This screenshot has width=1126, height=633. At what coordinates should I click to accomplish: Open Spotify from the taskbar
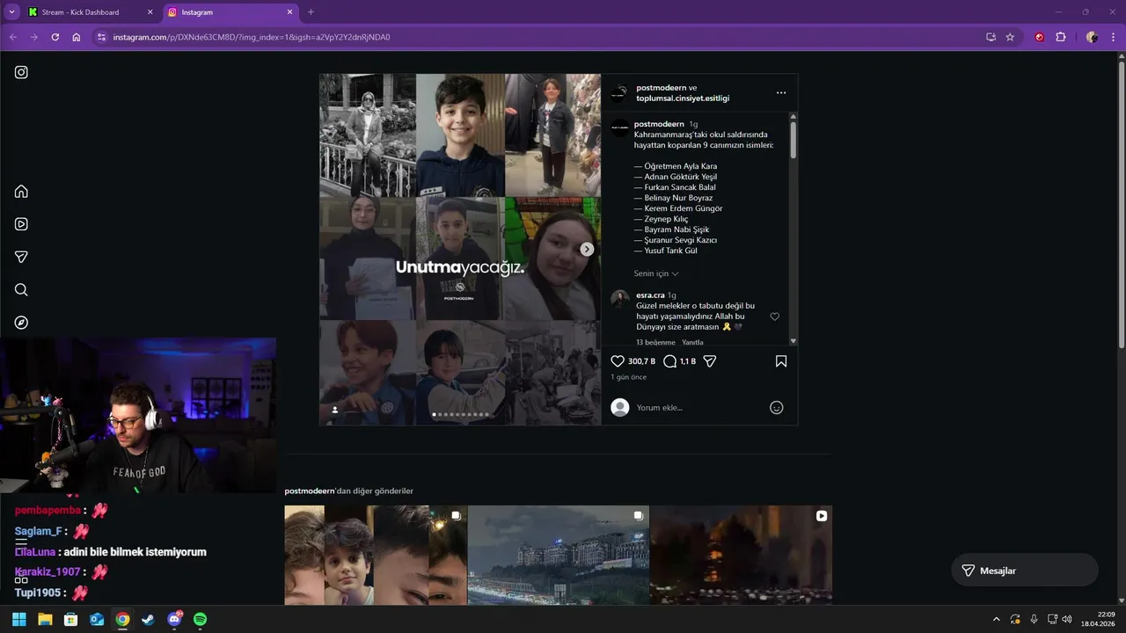[x=200, y=619]
